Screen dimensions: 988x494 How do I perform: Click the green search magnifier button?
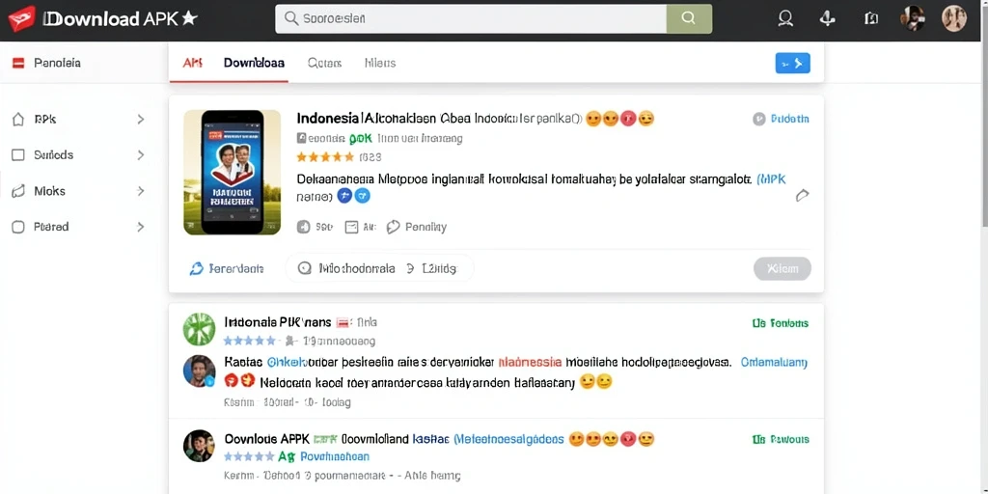point(689,18)
